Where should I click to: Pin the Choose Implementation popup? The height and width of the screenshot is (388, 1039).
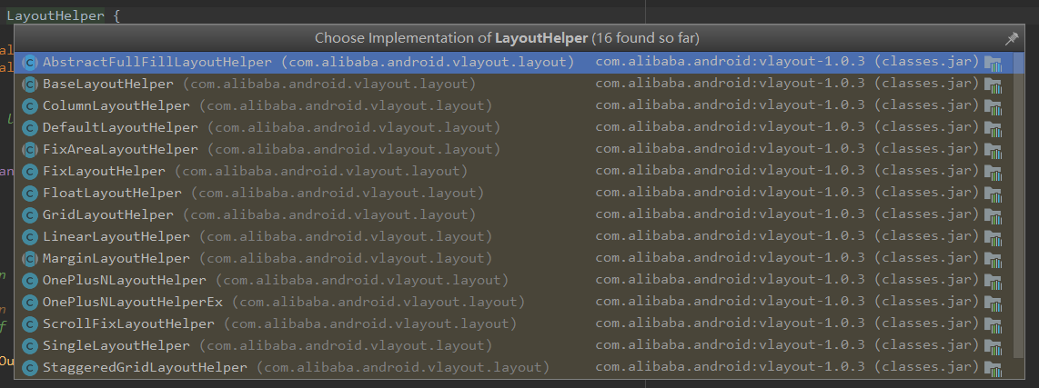(x=1011, y=38)
